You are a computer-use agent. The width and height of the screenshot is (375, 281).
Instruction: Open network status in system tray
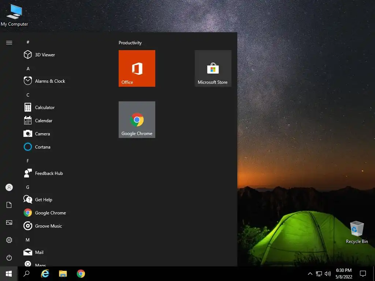pos(319,274)
